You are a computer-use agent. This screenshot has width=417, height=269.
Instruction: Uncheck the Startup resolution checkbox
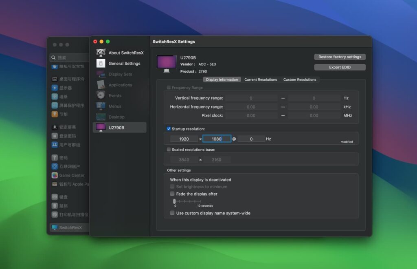tap(169, 129)
